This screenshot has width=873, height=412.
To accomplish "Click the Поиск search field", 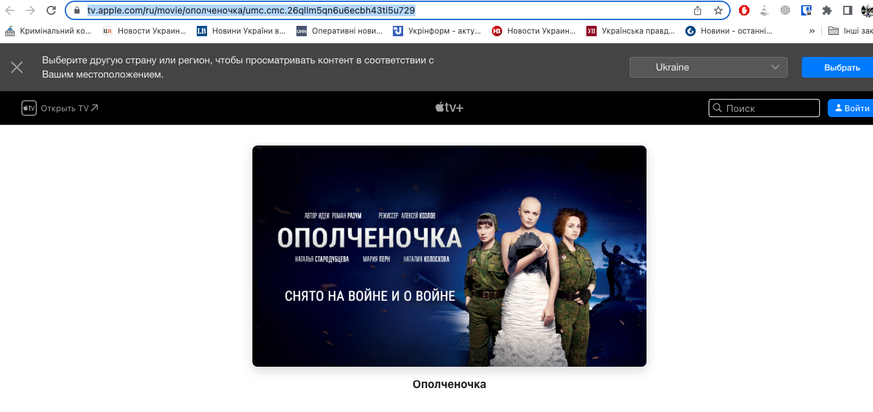I will pos(764,108).
